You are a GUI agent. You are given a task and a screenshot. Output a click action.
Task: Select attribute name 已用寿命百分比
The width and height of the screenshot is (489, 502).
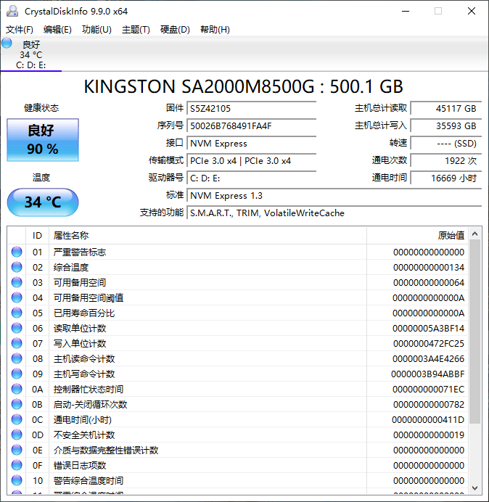pyautogui.click(x=84, y=313)
